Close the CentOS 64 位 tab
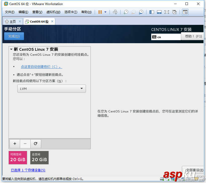Screen dimensions: 206x183 pyautogui.click(x=52, y=21)
